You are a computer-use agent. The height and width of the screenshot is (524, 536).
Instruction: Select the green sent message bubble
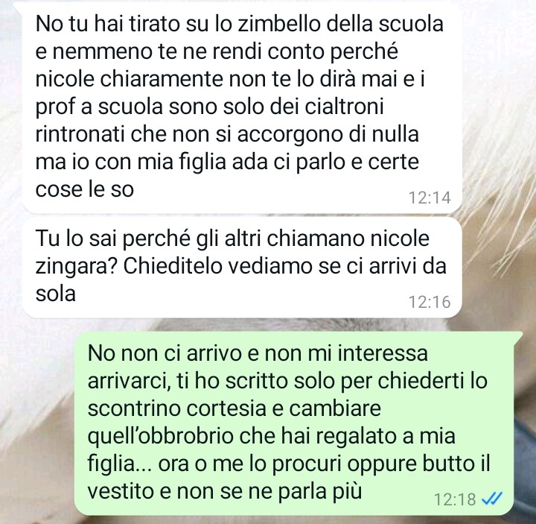(299, 423)
